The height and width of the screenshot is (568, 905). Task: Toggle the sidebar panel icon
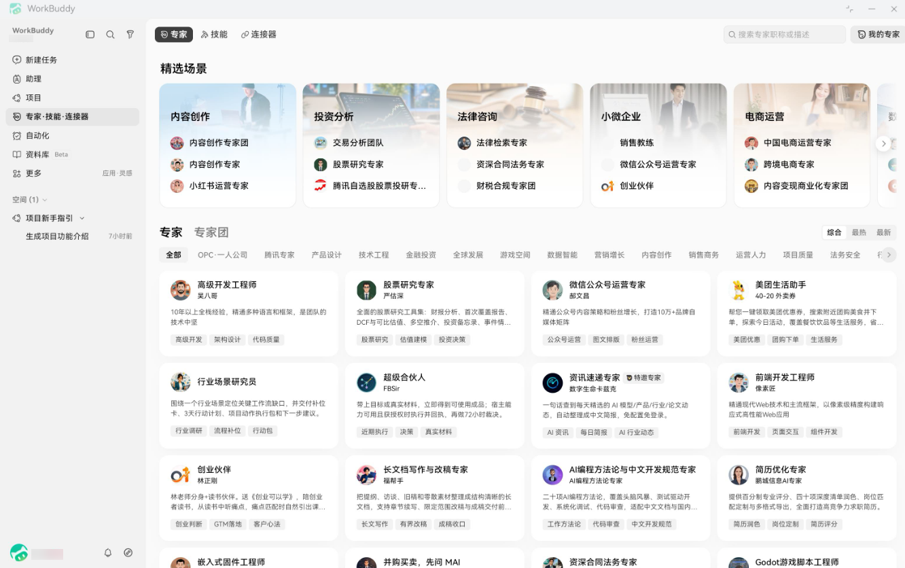coord(90,35)
